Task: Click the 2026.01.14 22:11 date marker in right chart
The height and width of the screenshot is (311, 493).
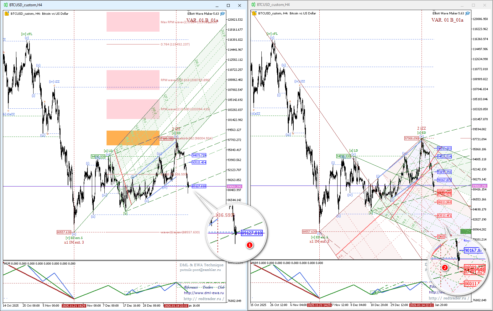Action: (x=422, y=305)
